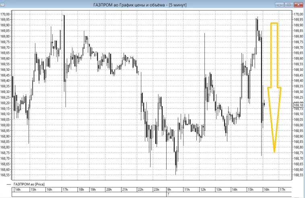Image resolution: width=305 pixels, height=198 pixels.
Task: Click '169,25' on the left price scale
Action: click(5, 97)
